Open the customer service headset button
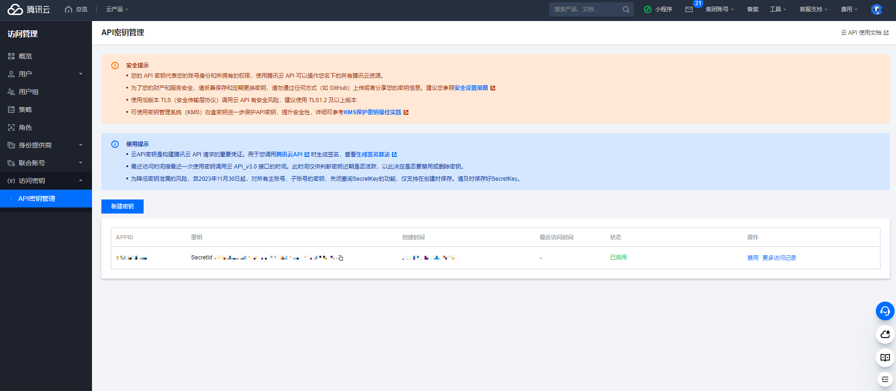Screen dimensions: 896x391 885,311
